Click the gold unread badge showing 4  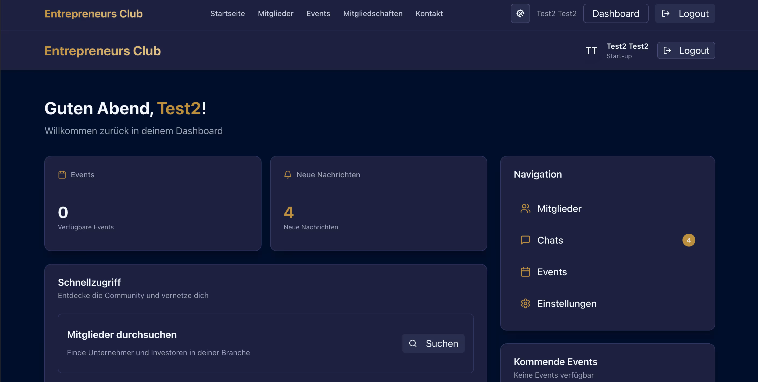click(689, 240)
